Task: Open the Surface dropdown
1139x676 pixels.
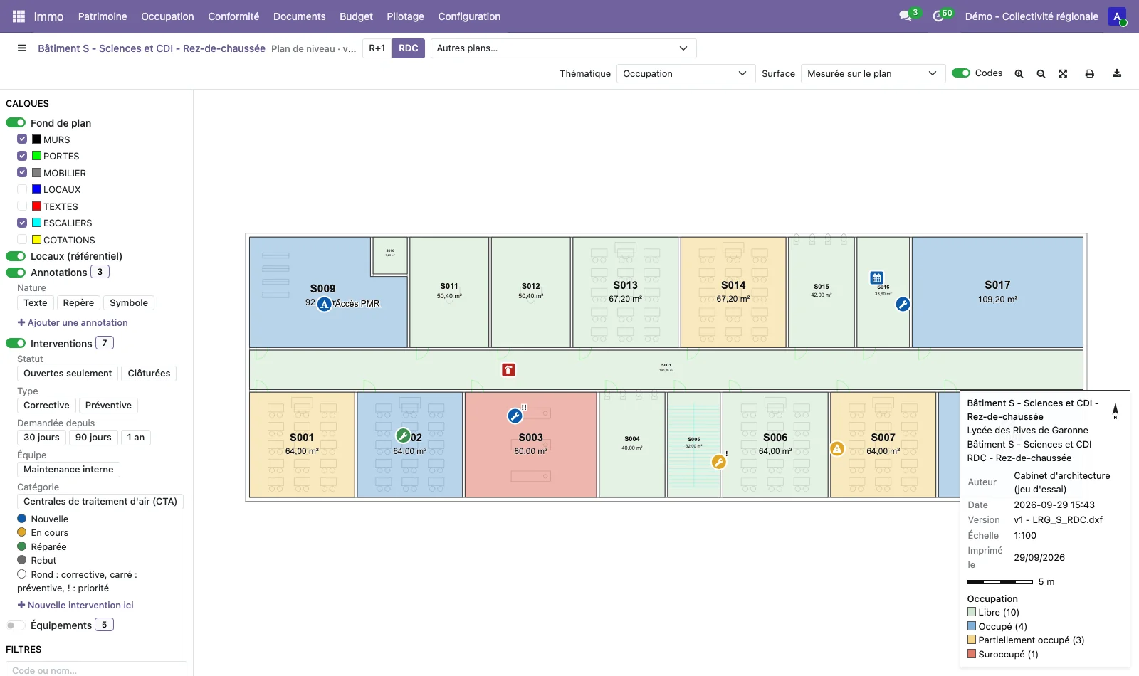Action: pos(873,73)
